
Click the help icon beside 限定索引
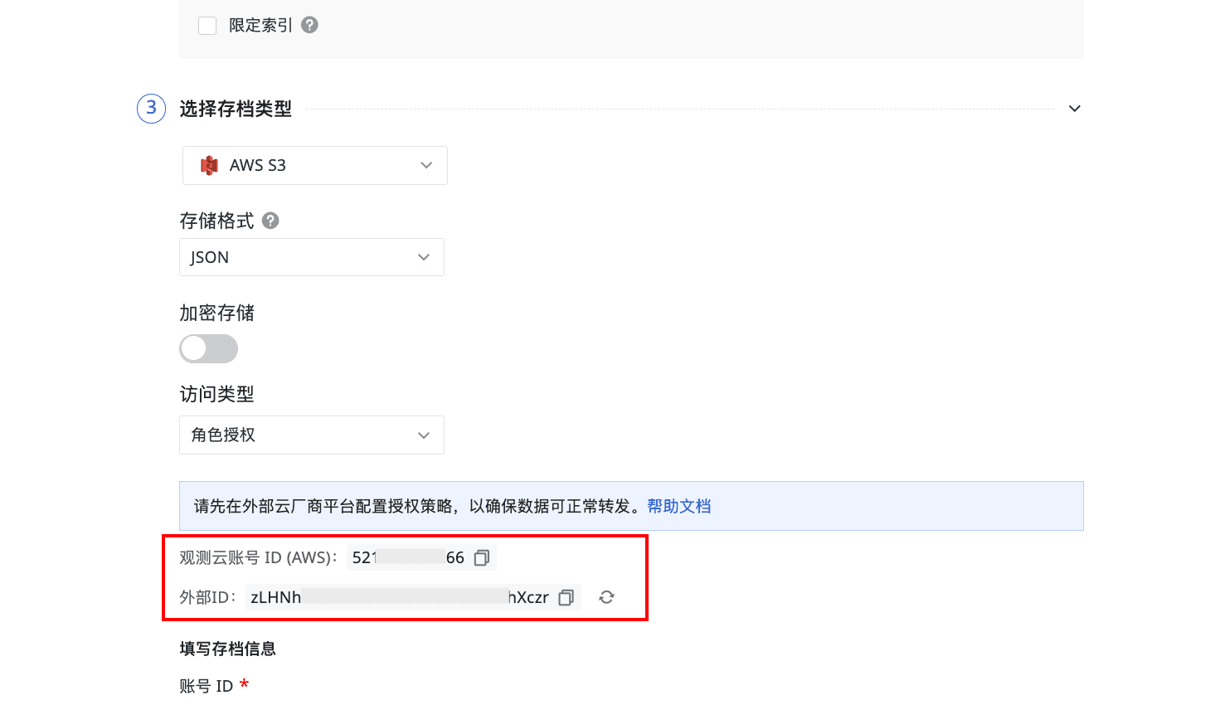click(x=309, y=25)
